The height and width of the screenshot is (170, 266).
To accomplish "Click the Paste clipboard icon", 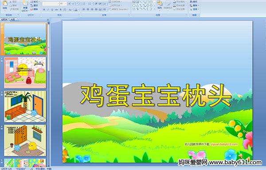I will 5,4.
